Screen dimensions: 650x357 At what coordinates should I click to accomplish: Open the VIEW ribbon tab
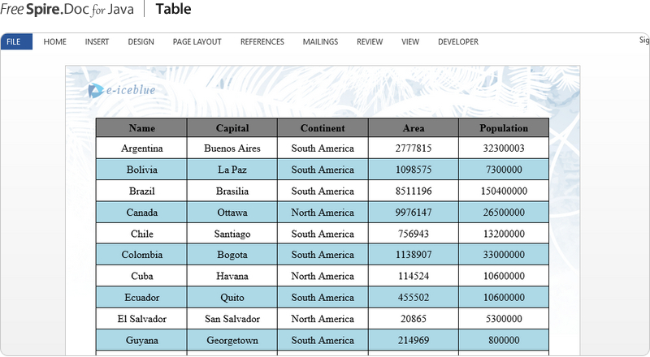pyautogui.click(x=410, y=42)
